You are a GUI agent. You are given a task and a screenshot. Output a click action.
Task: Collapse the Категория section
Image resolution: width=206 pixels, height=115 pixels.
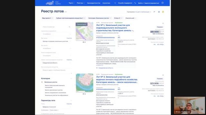click(x=71, y=79)
